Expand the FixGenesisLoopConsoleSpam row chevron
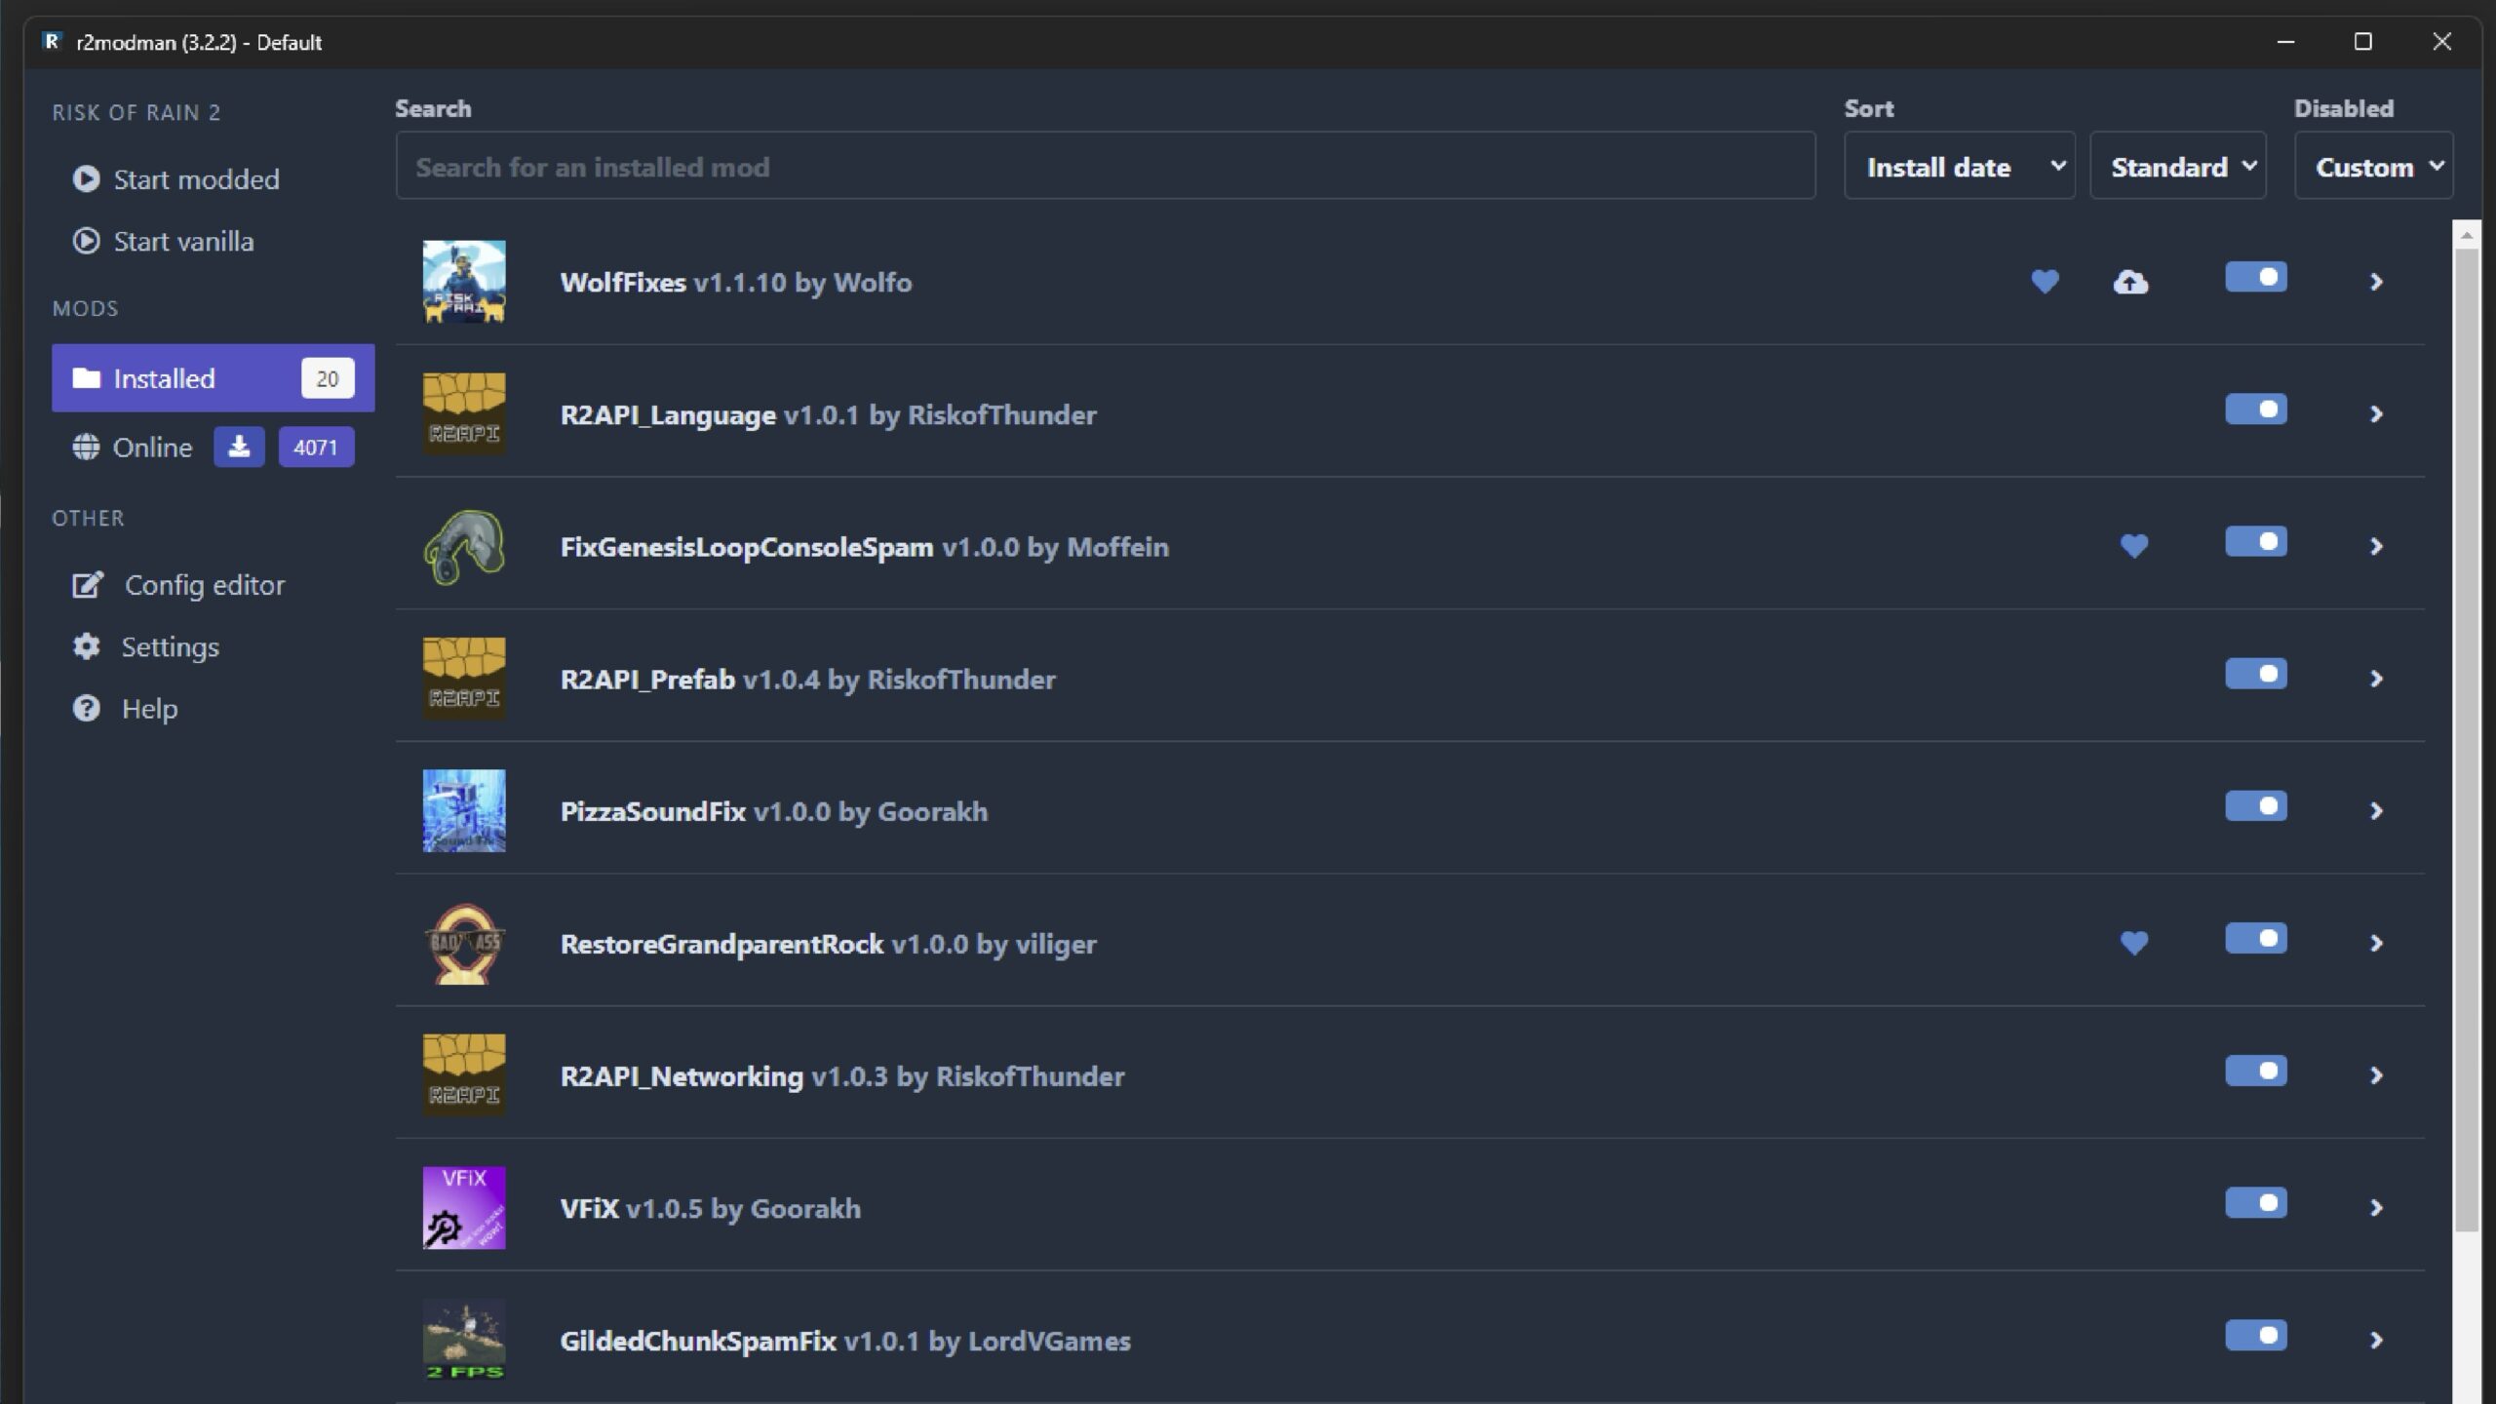2496x1404 pixels. point(2376,546)
